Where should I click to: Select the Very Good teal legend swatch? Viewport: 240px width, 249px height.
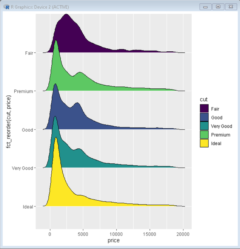[204, 126]
